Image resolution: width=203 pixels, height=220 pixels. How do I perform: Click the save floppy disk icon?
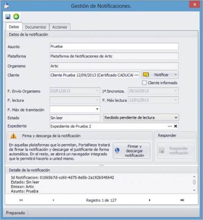(8, 17)
